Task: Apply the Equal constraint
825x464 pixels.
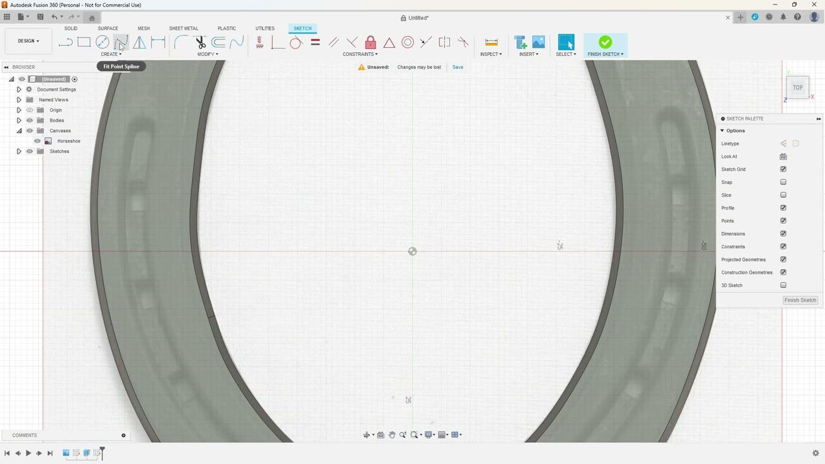Action: [315, 43]
